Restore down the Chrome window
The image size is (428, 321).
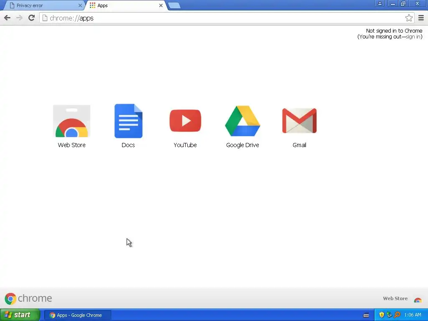[x=403, y=3]
